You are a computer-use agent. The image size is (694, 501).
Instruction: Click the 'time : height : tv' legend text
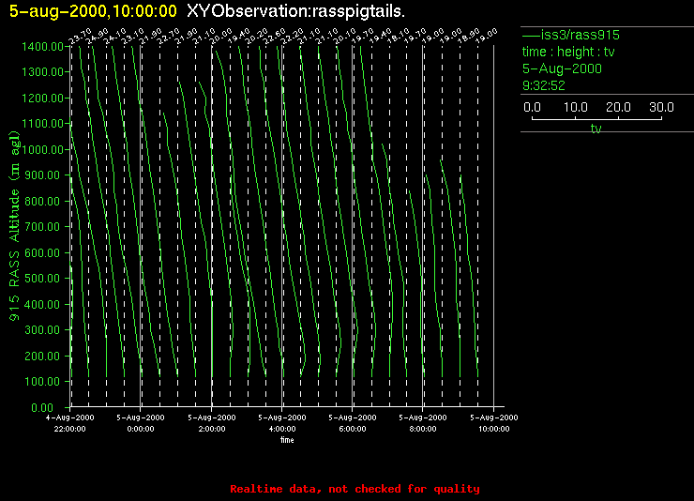tap(567, 53)
